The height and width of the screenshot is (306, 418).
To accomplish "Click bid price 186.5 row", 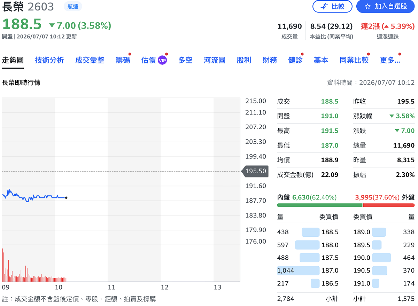I will coord(330,283).
